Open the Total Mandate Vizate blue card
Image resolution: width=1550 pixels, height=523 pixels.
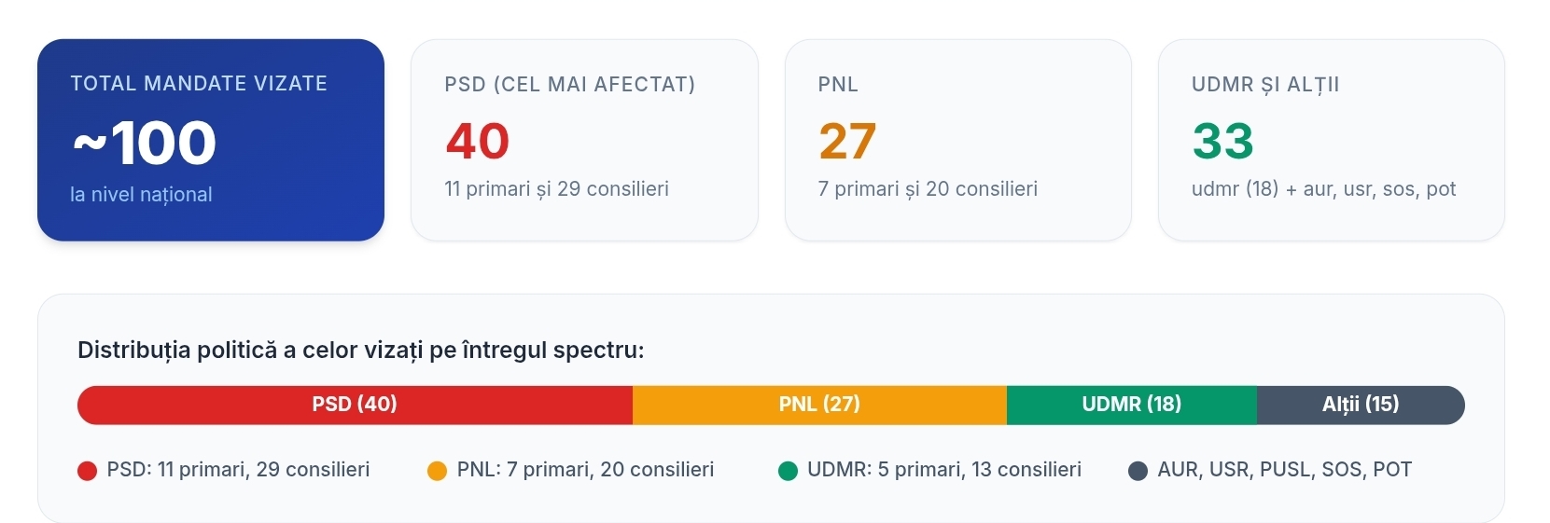point(211,140)
